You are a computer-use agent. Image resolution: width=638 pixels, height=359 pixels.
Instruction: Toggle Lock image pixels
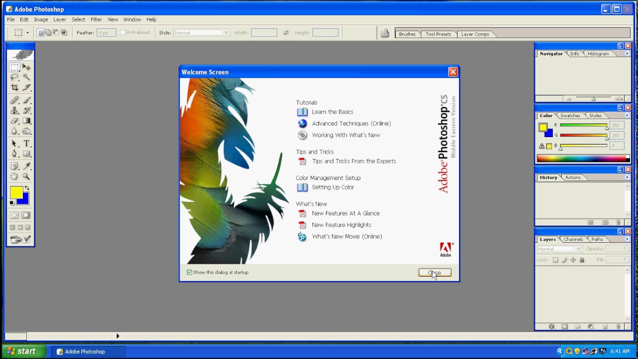pos(564,260)
